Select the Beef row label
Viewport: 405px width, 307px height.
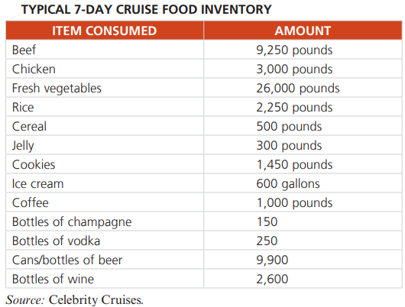[24, 50]
